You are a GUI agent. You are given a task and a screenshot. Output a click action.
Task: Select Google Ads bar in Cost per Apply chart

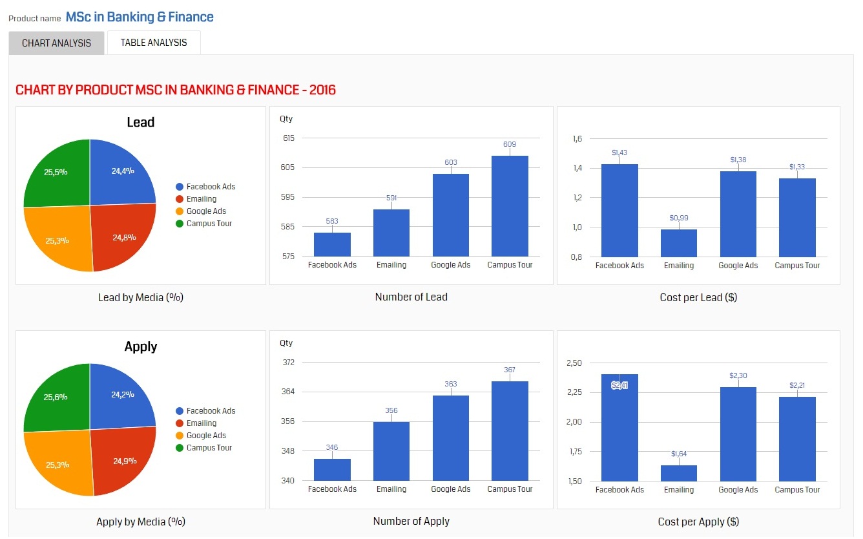pyautogui.click(x=738, y=434)
